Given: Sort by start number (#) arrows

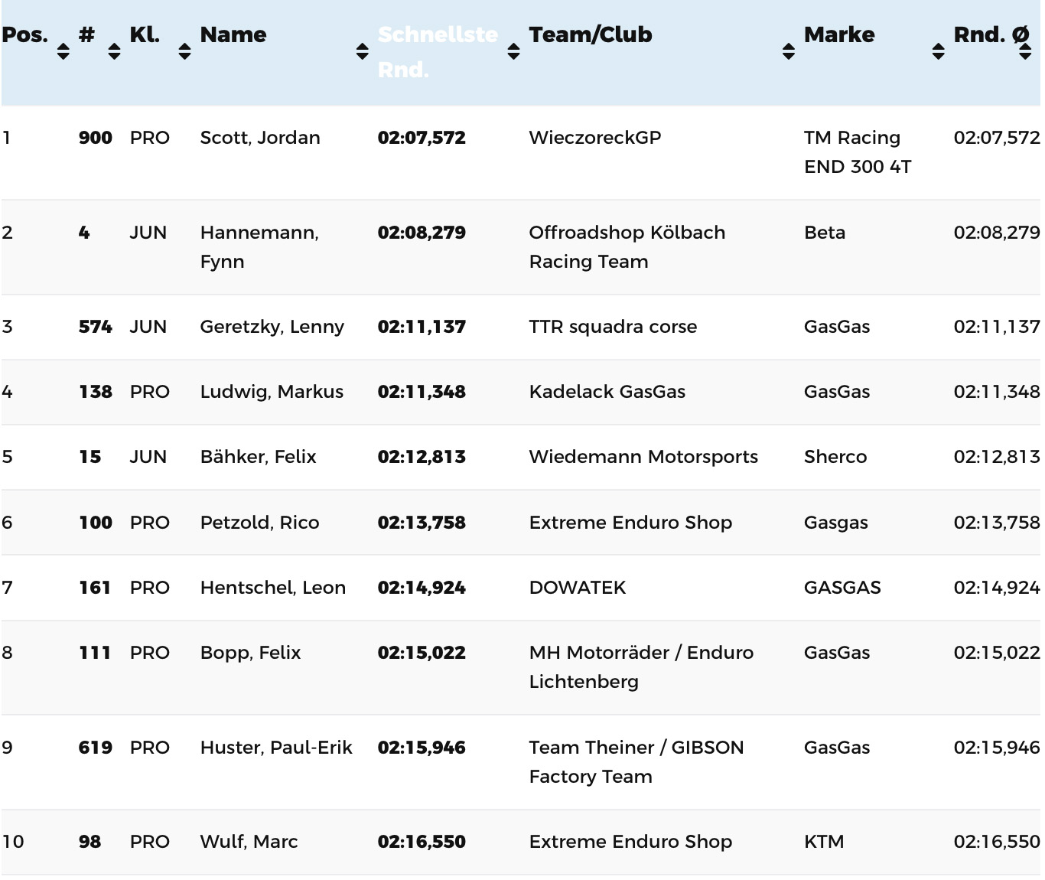Looking at the screenshot, I should coord(114,51).
